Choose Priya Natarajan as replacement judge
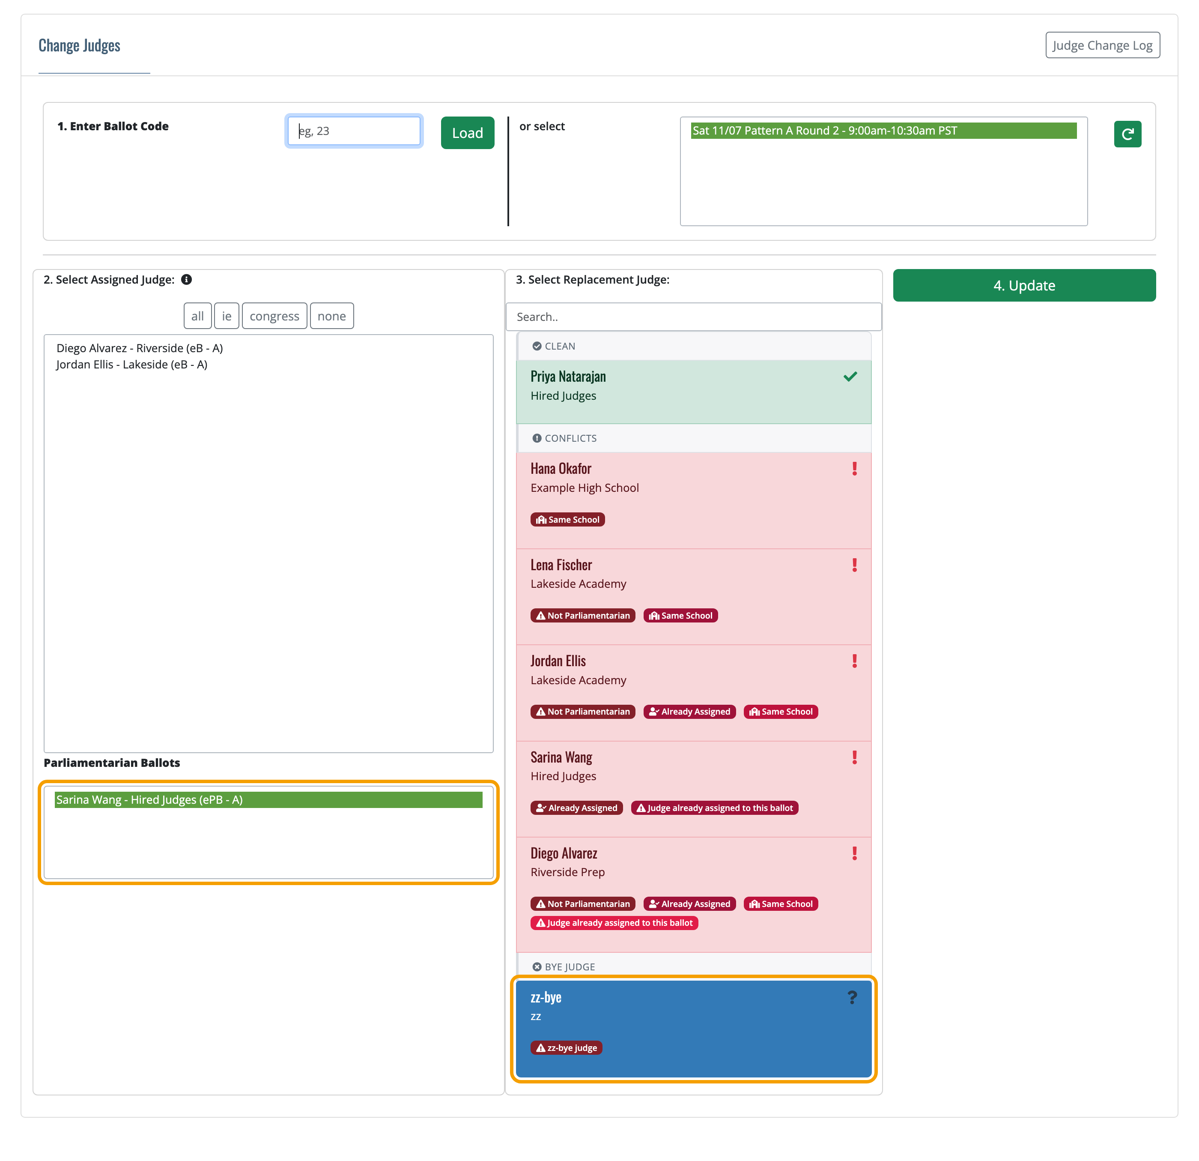This screenshot has width=1199, height=1161. coord(693,392)
